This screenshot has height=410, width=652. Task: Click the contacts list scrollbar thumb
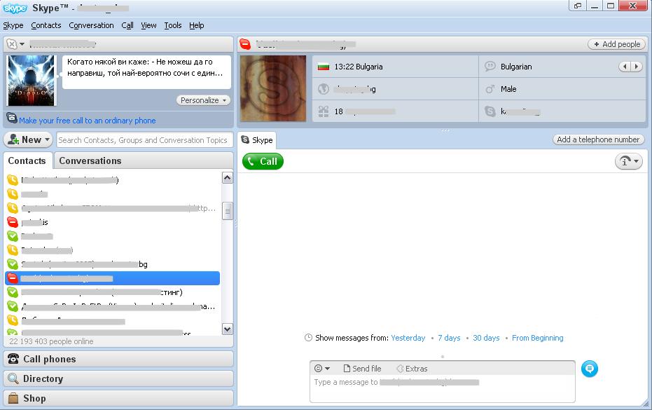(227, 211)
